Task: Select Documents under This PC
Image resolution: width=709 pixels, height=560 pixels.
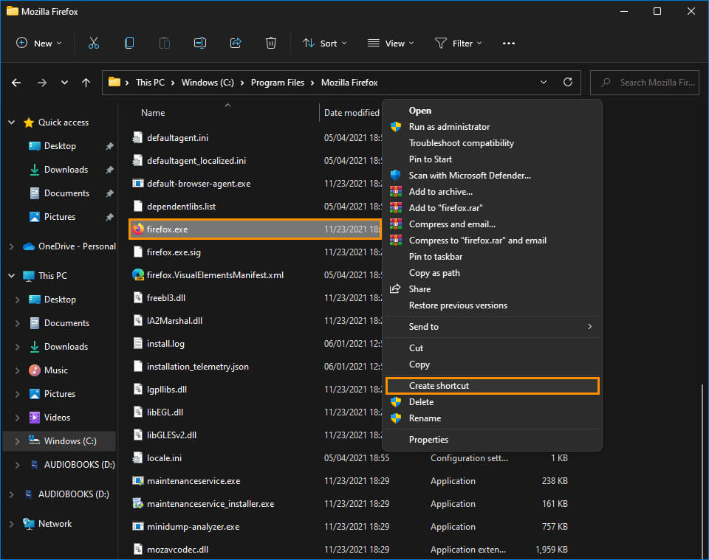Action: (x=66, y=323)
